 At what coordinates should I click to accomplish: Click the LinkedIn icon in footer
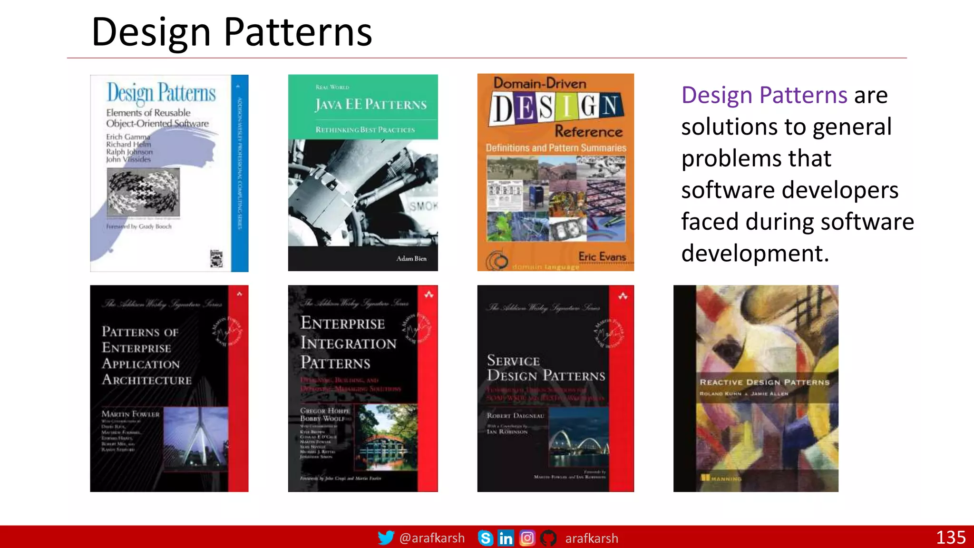click(x=506, y=538)
